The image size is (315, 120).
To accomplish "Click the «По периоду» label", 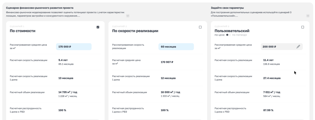I will (x=239, y=35).
